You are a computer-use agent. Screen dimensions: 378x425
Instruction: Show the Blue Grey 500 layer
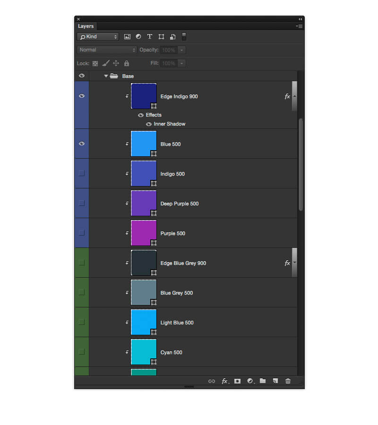coord(82,292)
